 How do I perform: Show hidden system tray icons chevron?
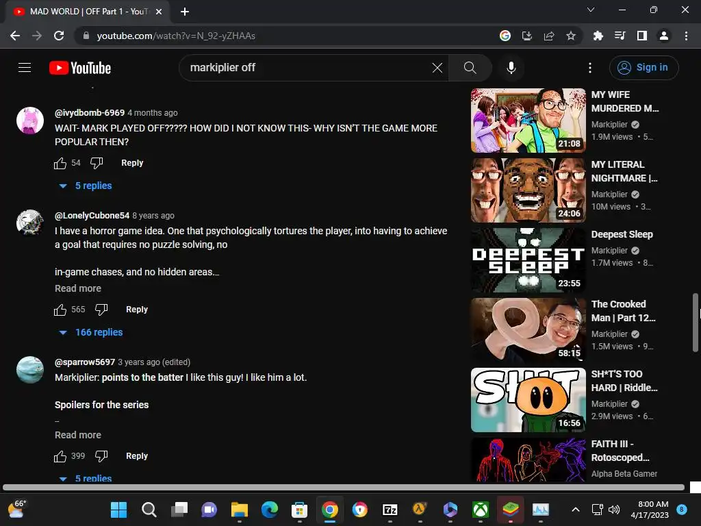pos(575,510)
